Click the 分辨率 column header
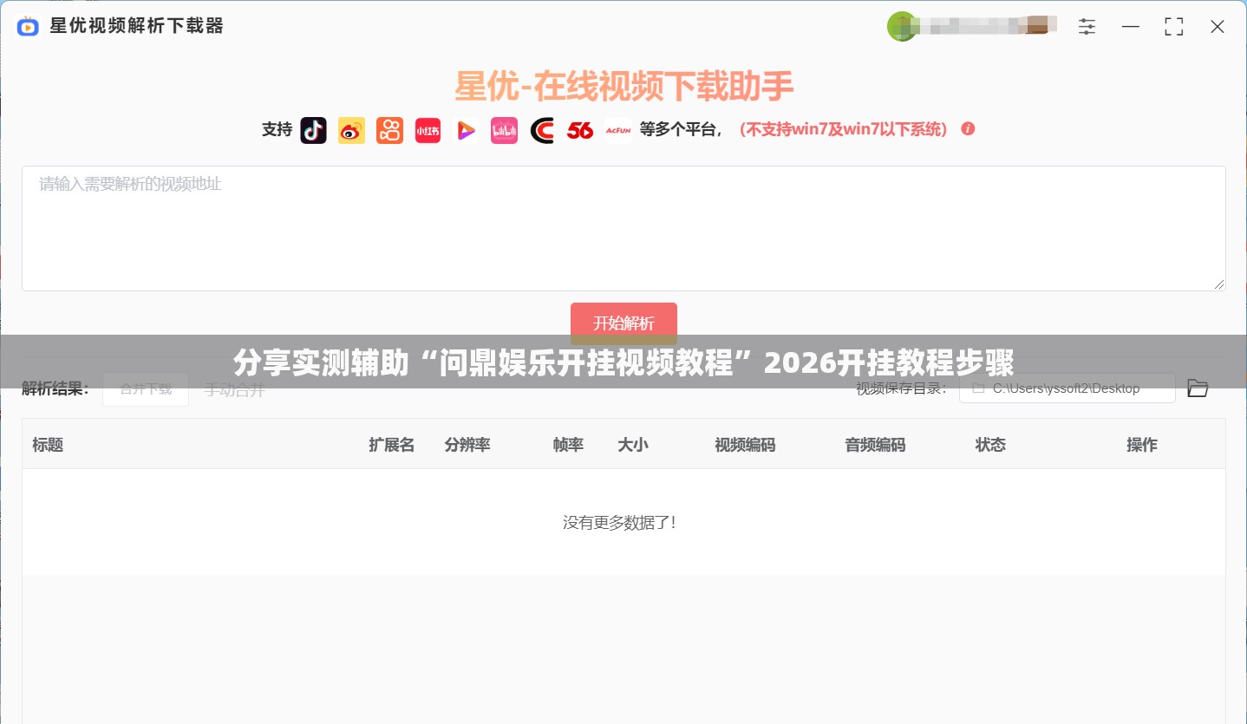The image size is (1247, 724). point(467,445)
